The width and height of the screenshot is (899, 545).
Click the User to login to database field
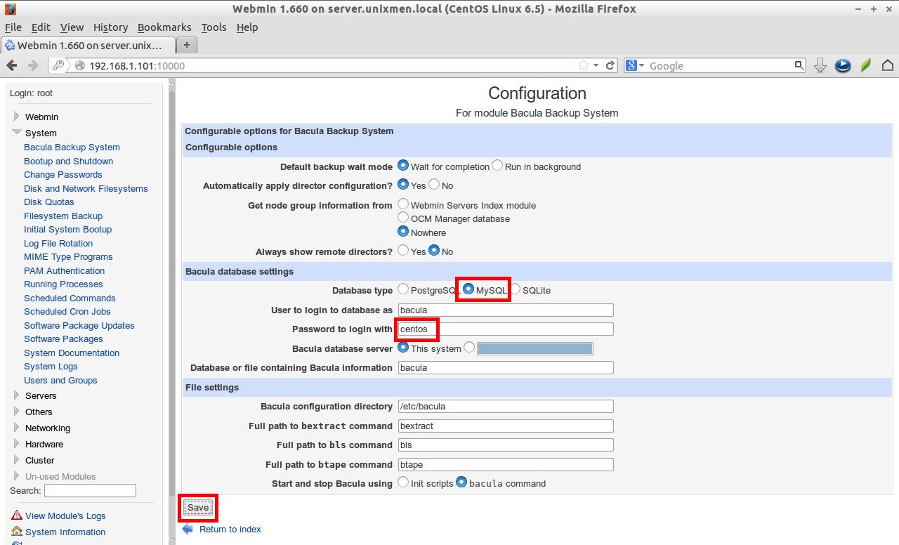506,310
